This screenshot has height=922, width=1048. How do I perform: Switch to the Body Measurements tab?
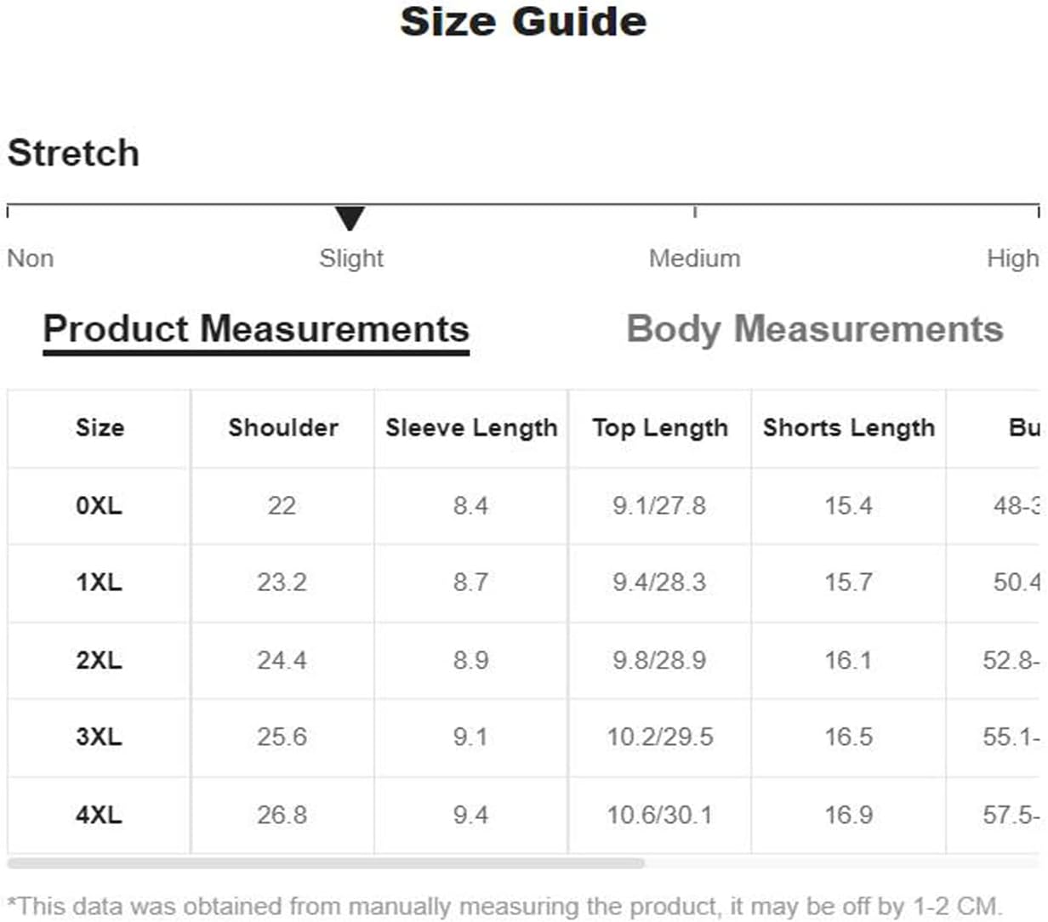[815, 329]
